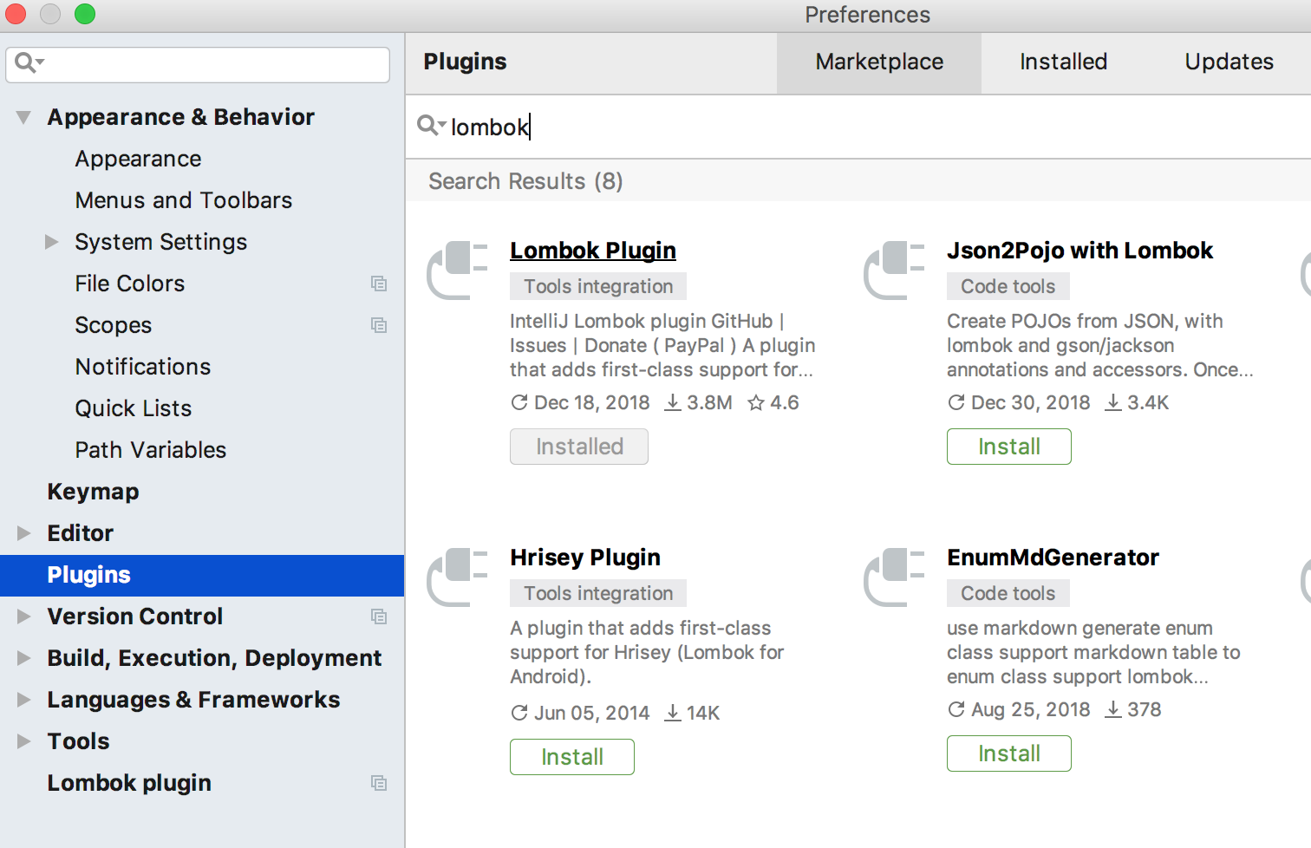Viewport: 1311px width, 848px height.
Task: Select Notifications settings
Action: pos(143,367)
